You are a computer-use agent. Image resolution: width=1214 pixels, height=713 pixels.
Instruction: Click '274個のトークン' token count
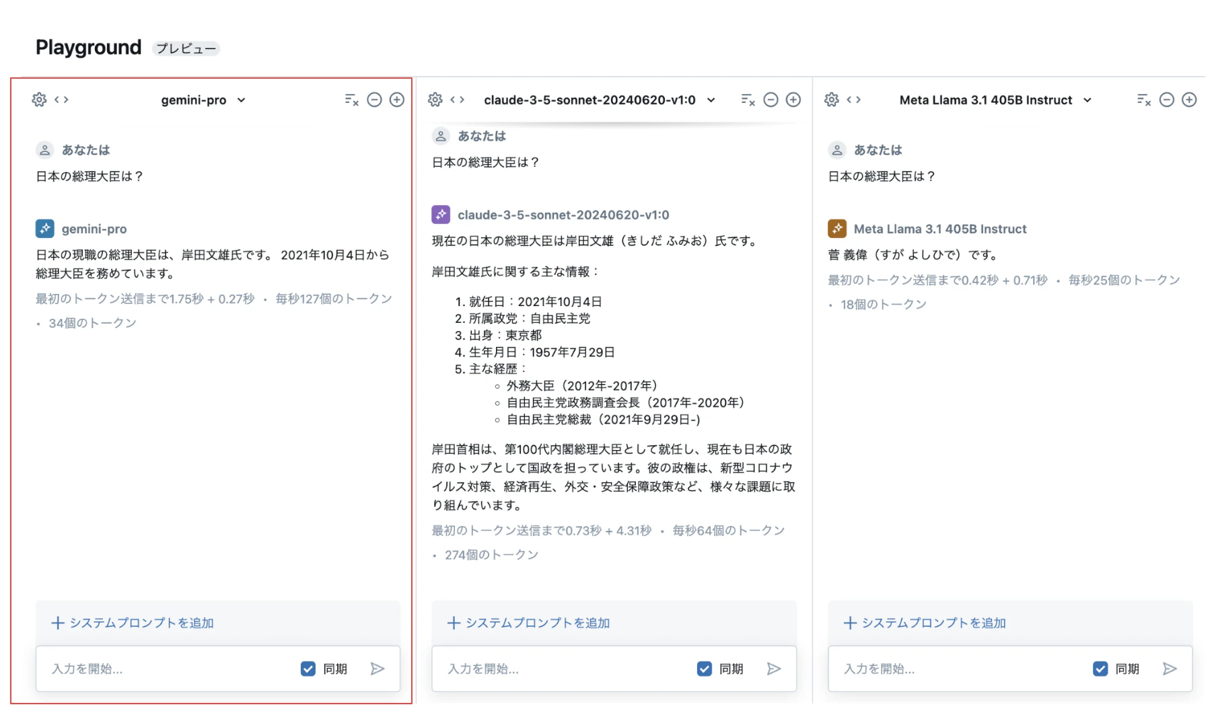[x=491, y=555]
